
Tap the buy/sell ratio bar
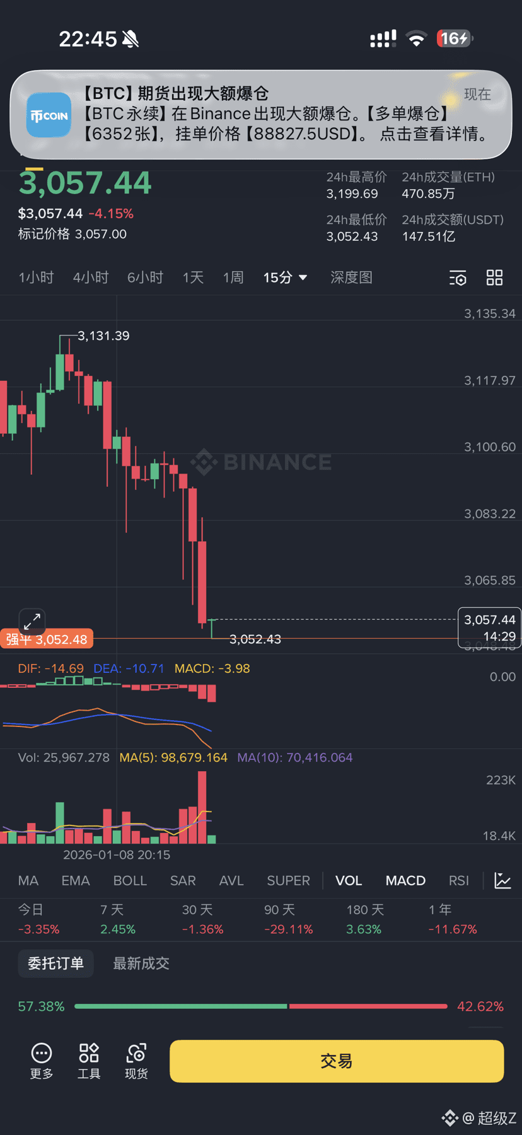tap(261, 1006)
